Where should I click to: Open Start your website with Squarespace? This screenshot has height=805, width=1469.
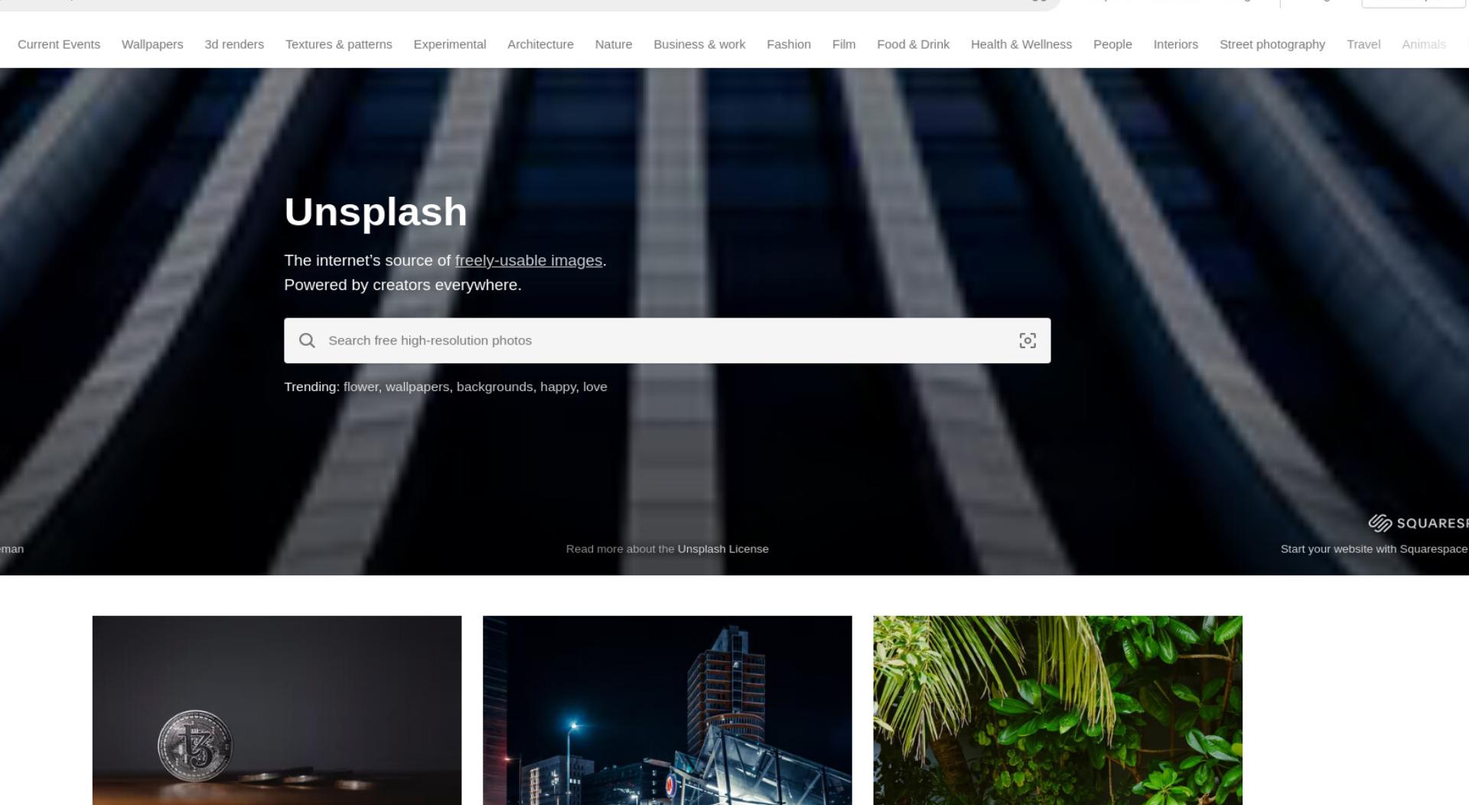pyautogui.click(x=1374, y=549)
